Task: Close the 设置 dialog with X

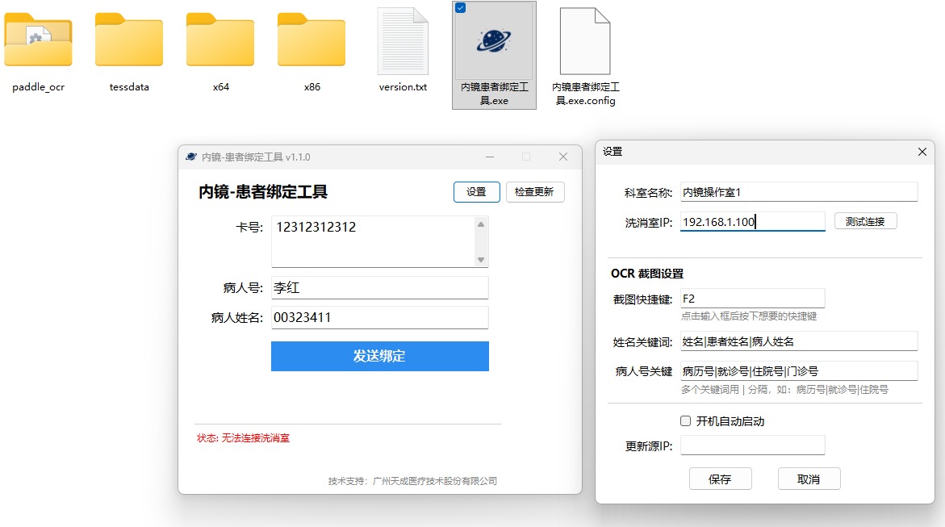Action: (x=922, y=152)
